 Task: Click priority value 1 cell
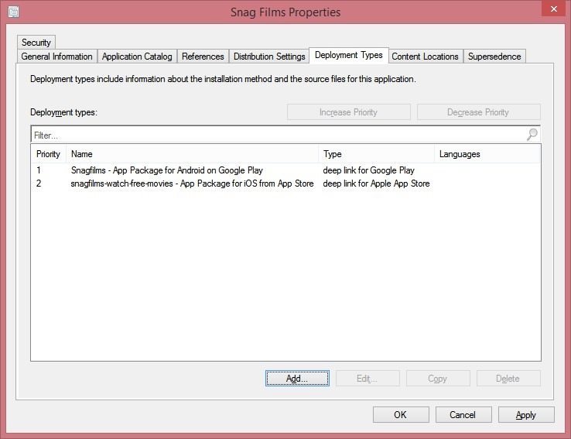click(x=39, y=170)
